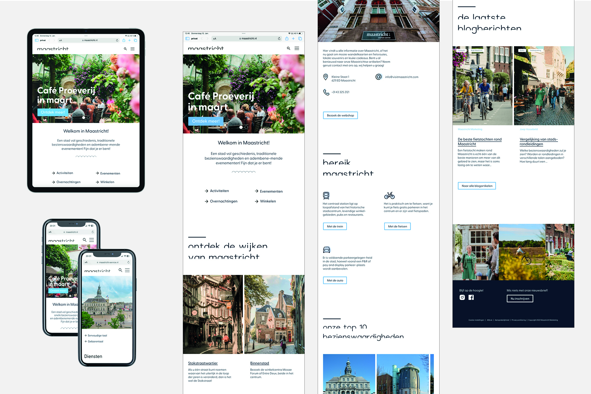Open 'Evenementen' link on the large tablet page
The width and height of the screenshot is (591, 394).
click(268, 191)
